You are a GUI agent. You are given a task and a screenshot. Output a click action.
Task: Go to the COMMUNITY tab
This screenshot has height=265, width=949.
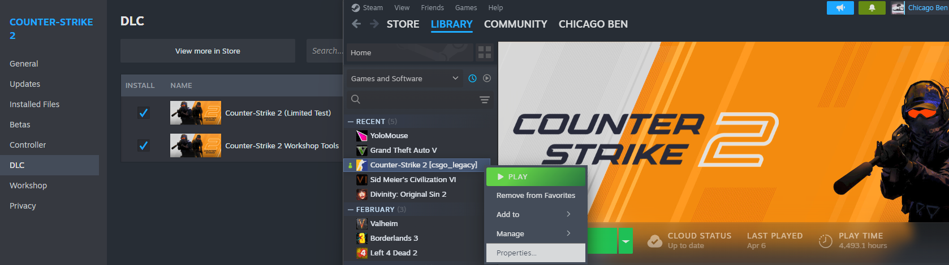click(x=516, y=24)
